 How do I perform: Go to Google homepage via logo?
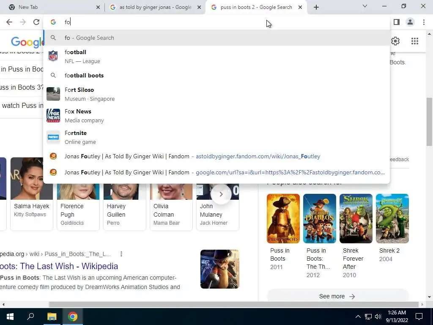point(27,42)
